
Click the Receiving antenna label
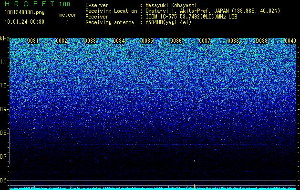pos(110,22)
